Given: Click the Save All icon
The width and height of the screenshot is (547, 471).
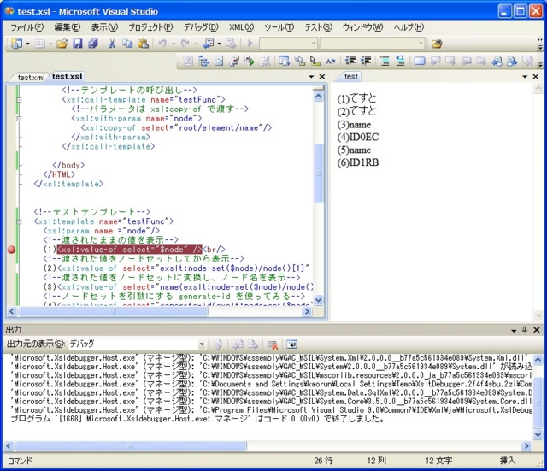Looking at the screenshot, I should tap(93, 44).
